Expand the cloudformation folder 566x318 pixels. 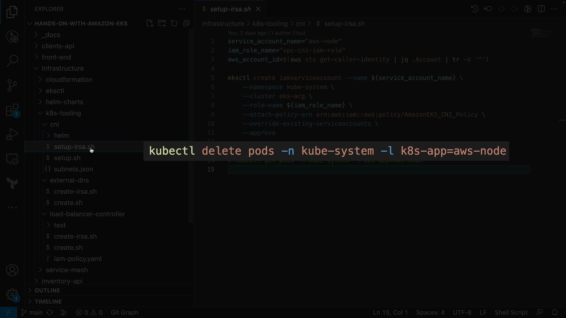pyautogui.click(x=69, y=79)
